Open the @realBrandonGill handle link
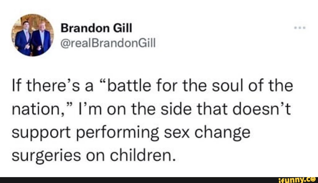This screenshot has width=318, height=183. [108, 43]
